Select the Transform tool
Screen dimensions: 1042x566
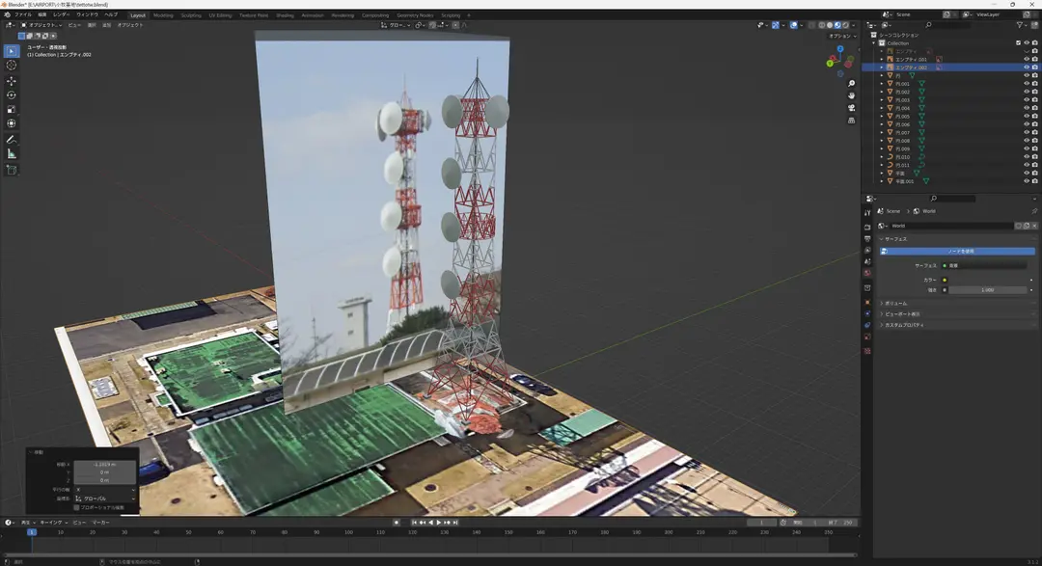click(12, 123)
